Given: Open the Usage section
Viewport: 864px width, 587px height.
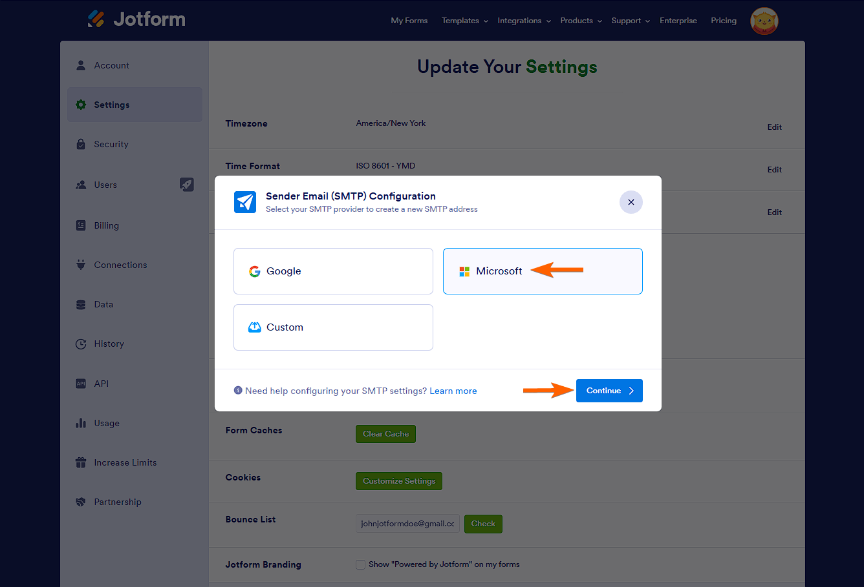Looking at the screenshot, I should [x=135, y=423].
